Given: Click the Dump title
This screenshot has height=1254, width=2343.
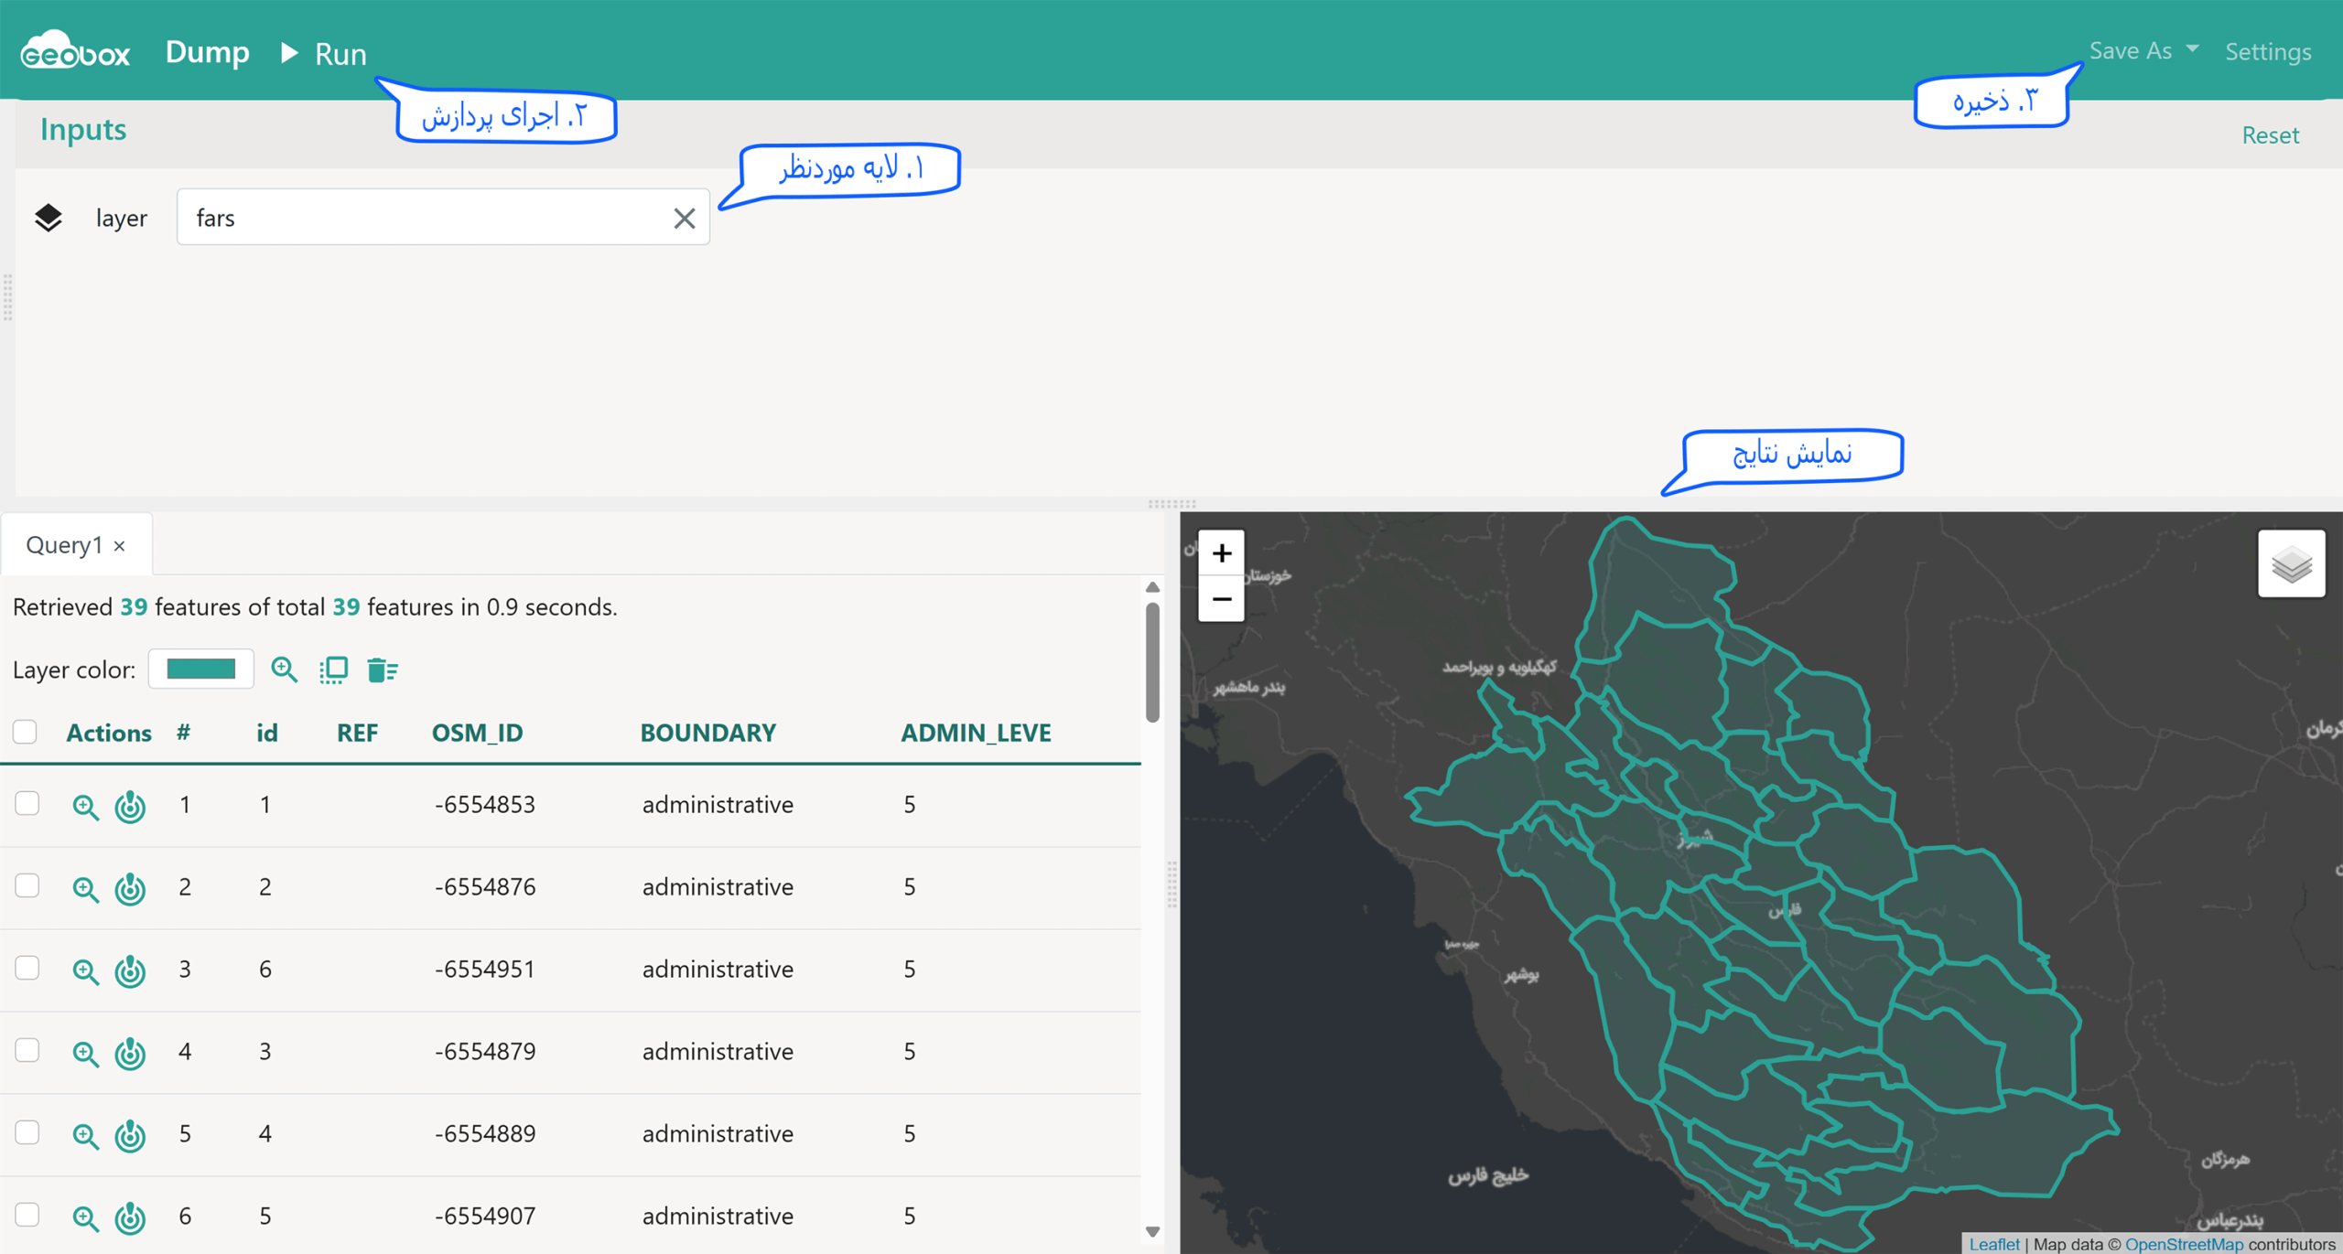Looking at the screenshot, I should coord(207,52).
